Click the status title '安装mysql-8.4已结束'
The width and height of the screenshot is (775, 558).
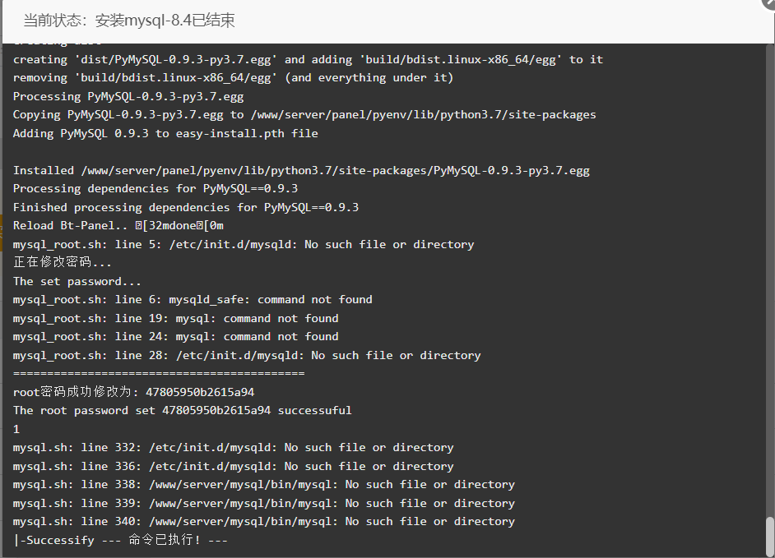[165, 21]
